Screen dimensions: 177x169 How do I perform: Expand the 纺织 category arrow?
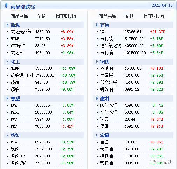pyautogui.click(x=7, y=135)
